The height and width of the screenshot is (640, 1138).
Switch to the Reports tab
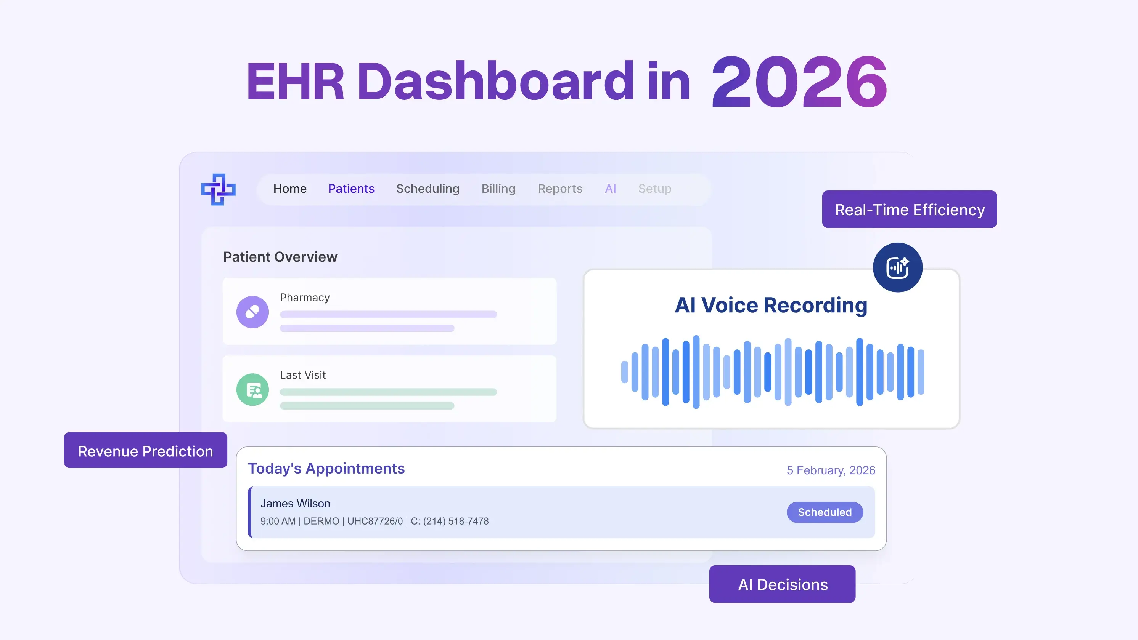click(x=560, y=189)
